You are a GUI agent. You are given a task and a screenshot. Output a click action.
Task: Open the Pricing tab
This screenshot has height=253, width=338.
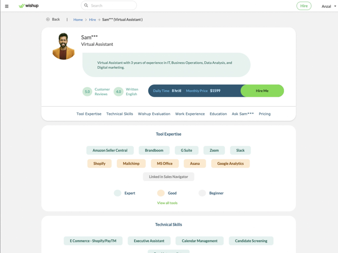click(265, 114)
